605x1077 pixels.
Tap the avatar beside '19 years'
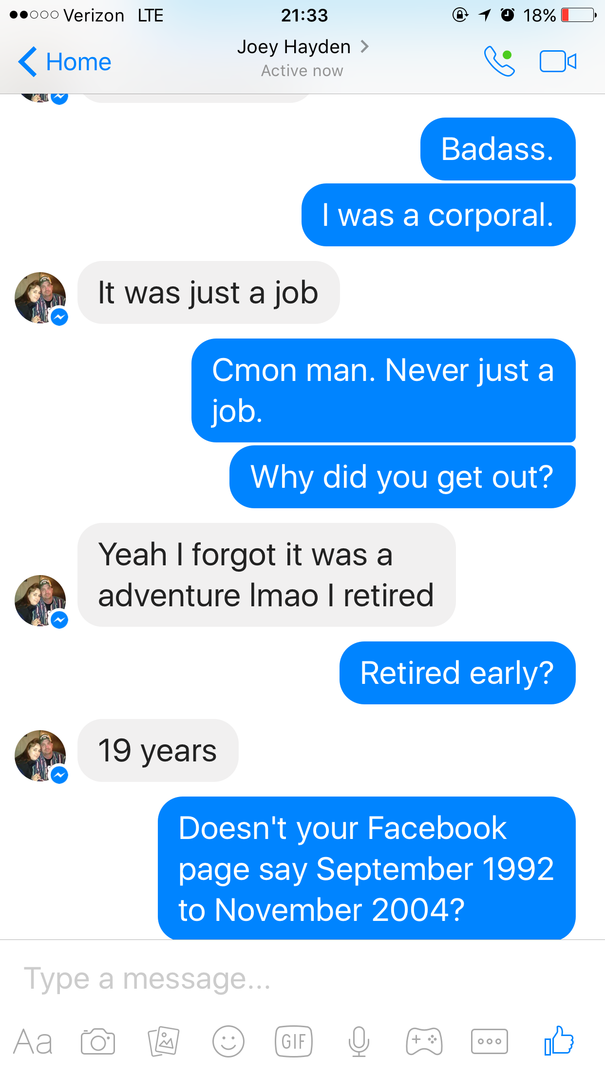(40, 756)
